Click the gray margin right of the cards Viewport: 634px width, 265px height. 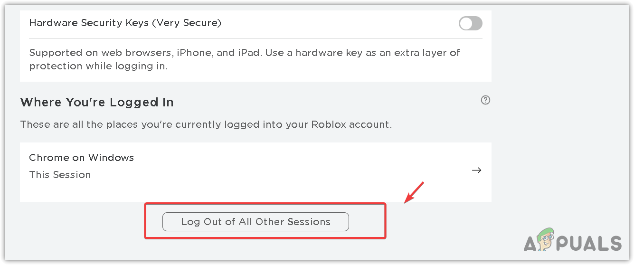[560, 119]
